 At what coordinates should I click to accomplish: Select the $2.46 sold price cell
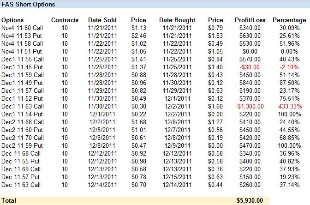[x=138, y=36]
